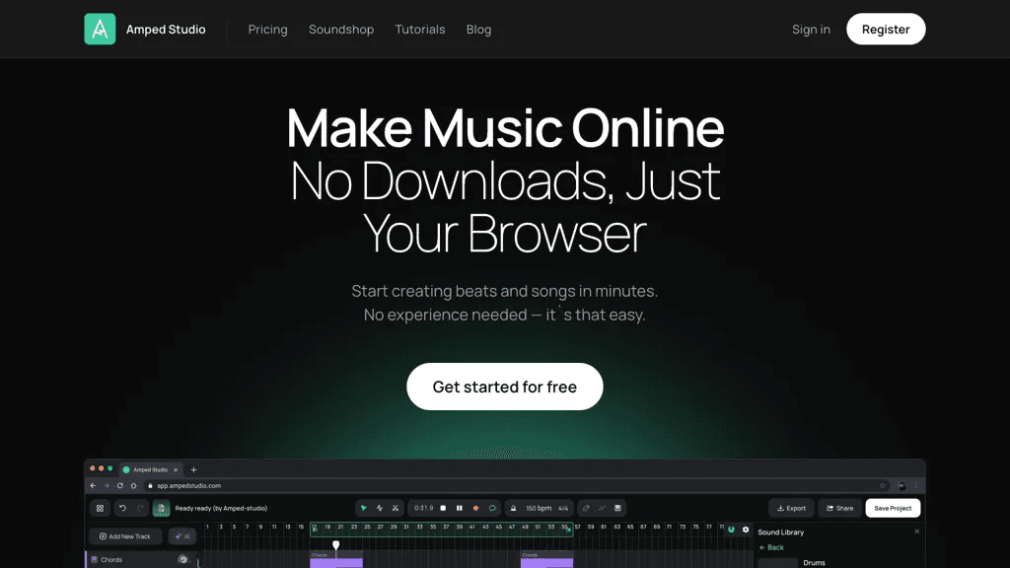Go to the Soundshop menu item
The height and width of the screenshot is (568, 1010).
point(341,30)
